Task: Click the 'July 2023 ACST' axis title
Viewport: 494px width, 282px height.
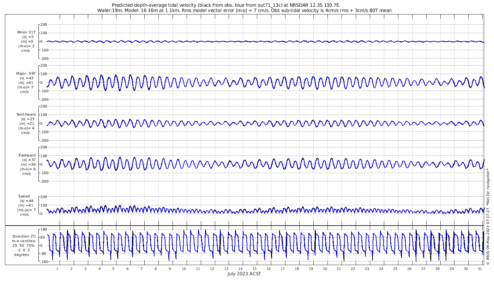Action: (x=244, y=274)
